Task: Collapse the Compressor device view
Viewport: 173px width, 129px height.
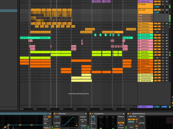Action: coord(93,114)
